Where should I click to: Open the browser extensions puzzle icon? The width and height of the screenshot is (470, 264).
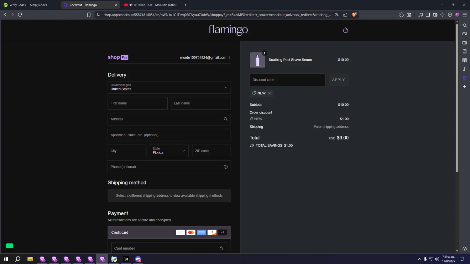tap(401, 15)
